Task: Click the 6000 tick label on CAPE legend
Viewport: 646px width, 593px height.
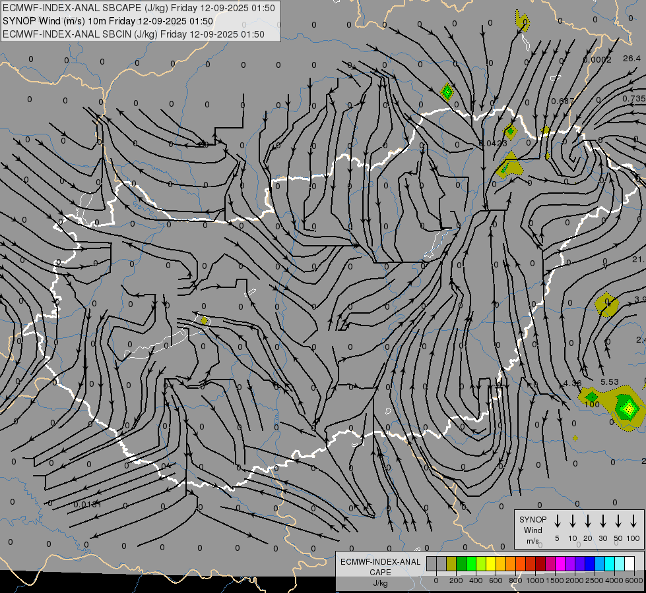Action: 634,580
